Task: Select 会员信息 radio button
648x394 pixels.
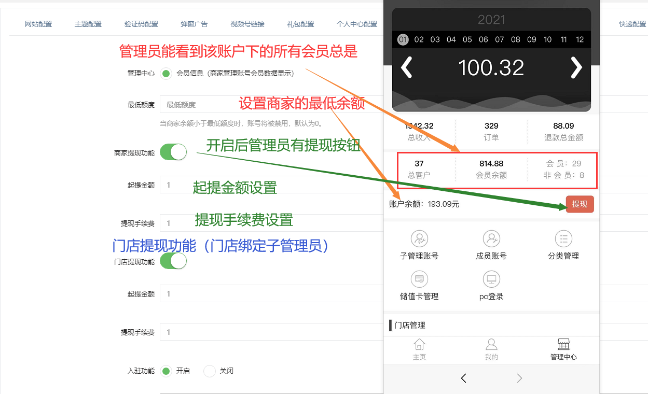Action: tap(166, 74)
